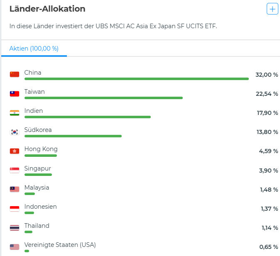Screen dimensions: 280x256
Task: Click the India flag icon
Action: coord(15,113)
